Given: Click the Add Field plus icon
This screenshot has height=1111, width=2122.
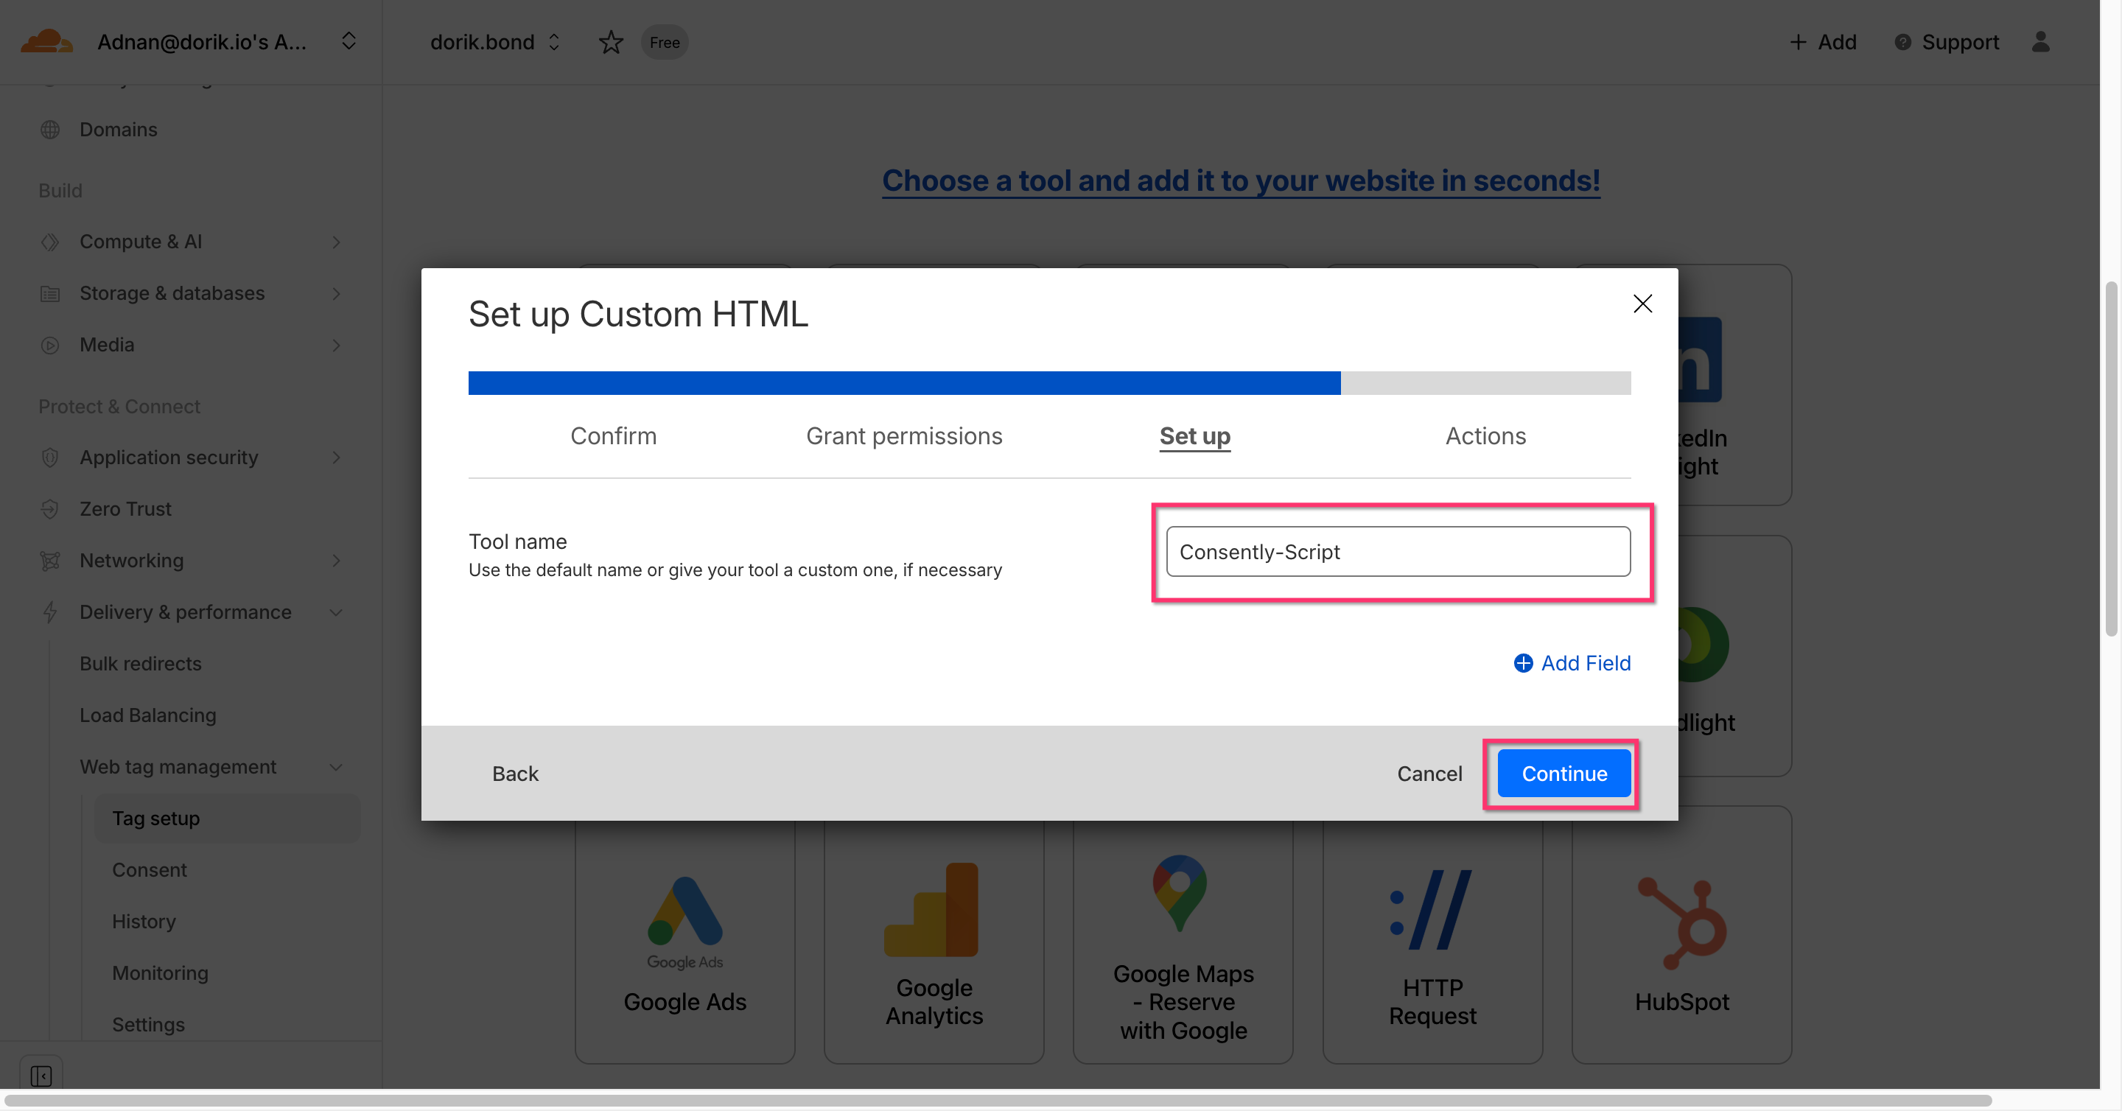Looking at the screenshot, I should pos(1523,663).
